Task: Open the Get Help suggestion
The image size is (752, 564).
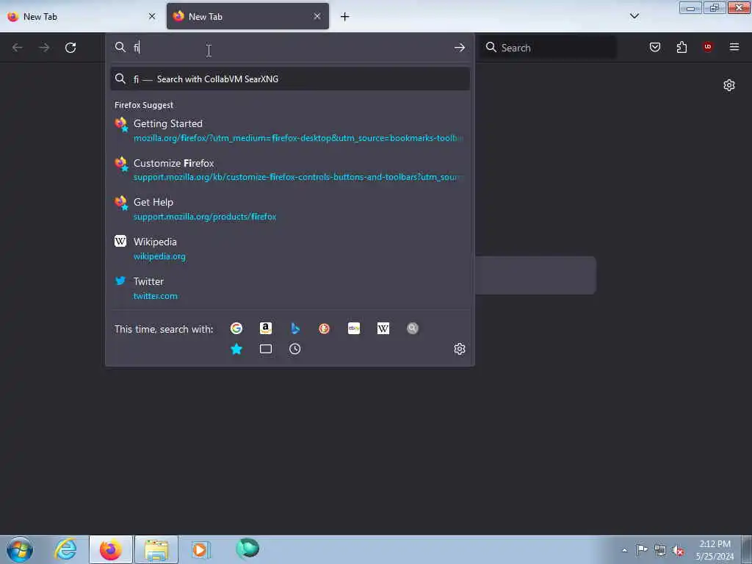Action: tap(289, 209)
